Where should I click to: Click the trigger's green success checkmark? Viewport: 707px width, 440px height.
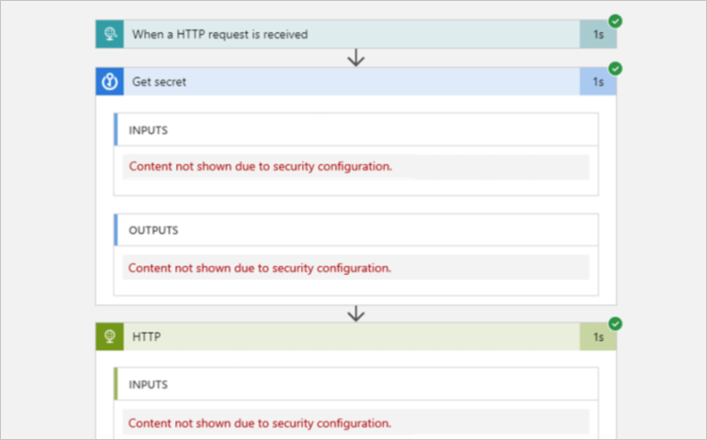pos(615,20)
